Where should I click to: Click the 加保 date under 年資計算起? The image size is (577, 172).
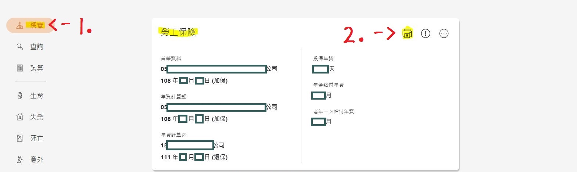click(194, 119)
